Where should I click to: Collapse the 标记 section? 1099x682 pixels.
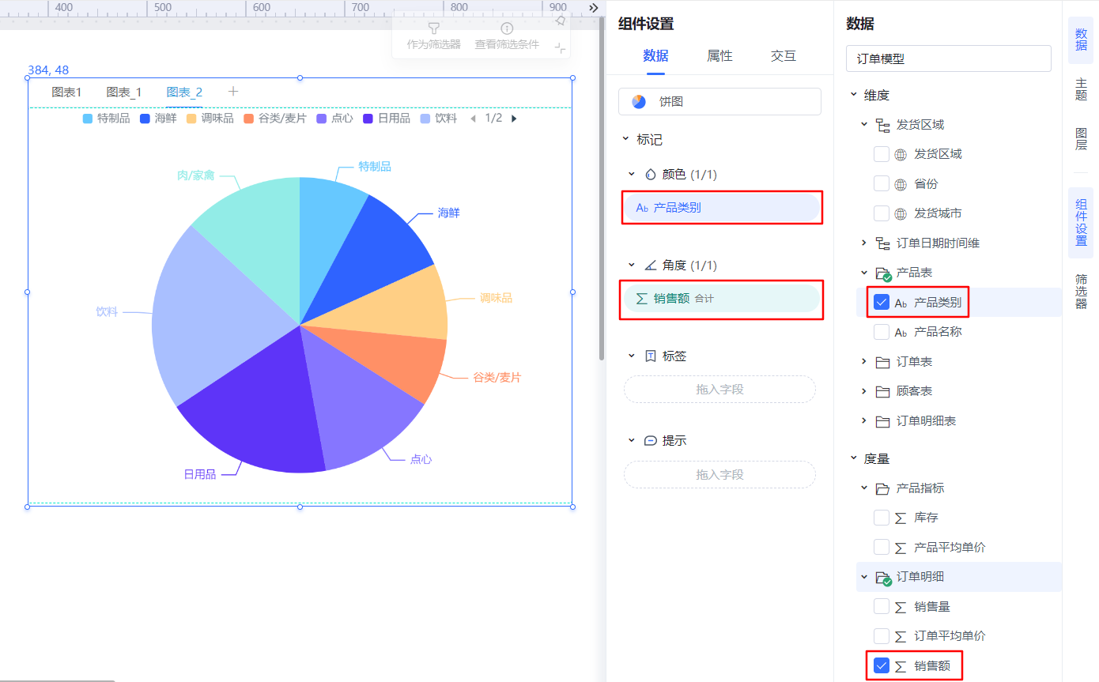[x=625, y=140]
